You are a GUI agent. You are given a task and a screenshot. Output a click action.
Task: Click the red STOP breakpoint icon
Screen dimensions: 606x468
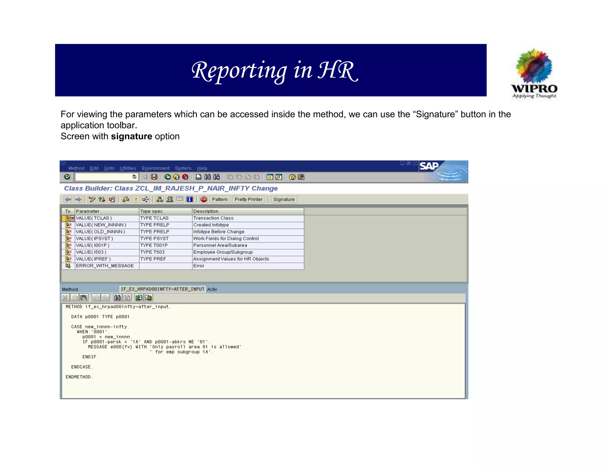(x=204, y=199)
